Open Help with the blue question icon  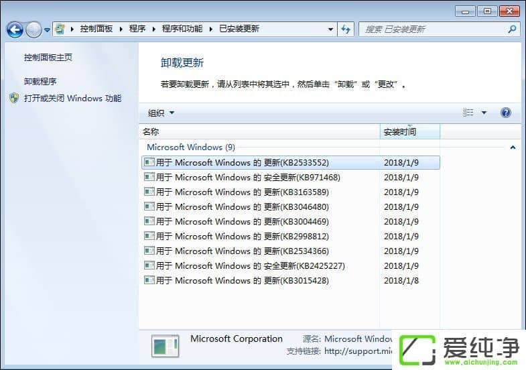click(x=506, y=113)
